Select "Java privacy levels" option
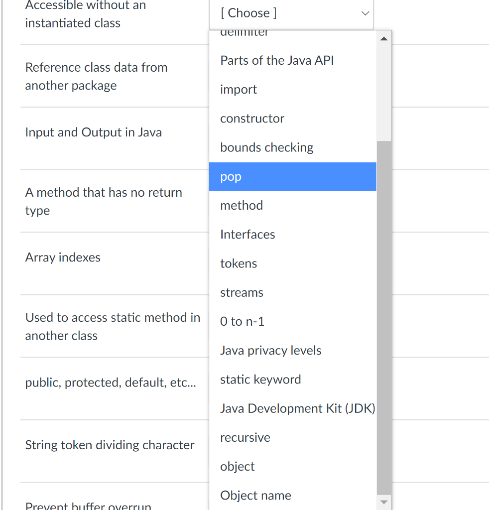 [270, 351]
